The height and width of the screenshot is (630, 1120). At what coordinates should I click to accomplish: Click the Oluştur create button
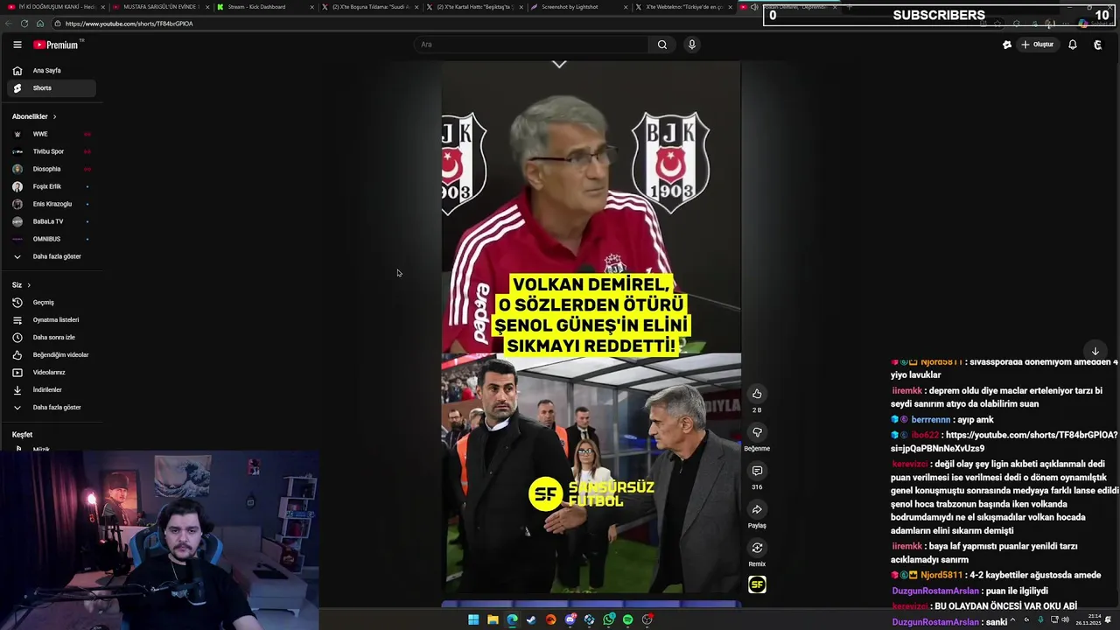1038,45
